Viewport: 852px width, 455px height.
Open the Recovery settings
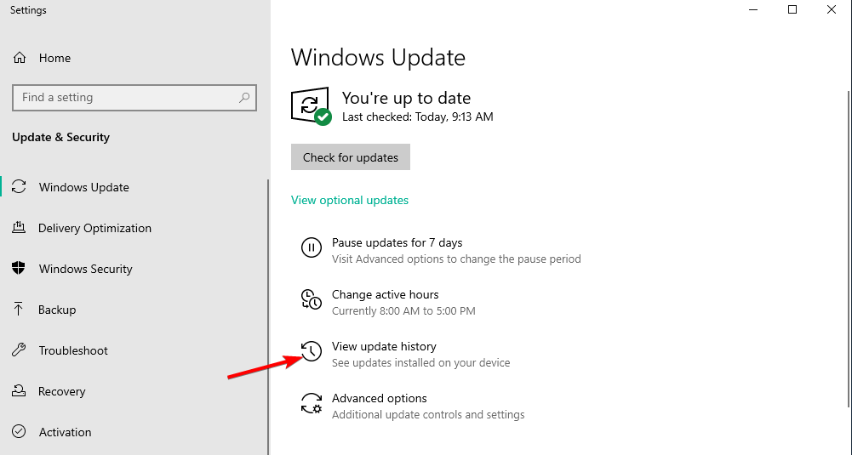[x=62, y=391]
